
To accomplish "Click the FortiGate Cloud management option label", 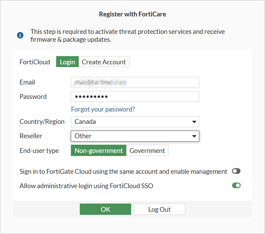I will click(x=123, y=171).
